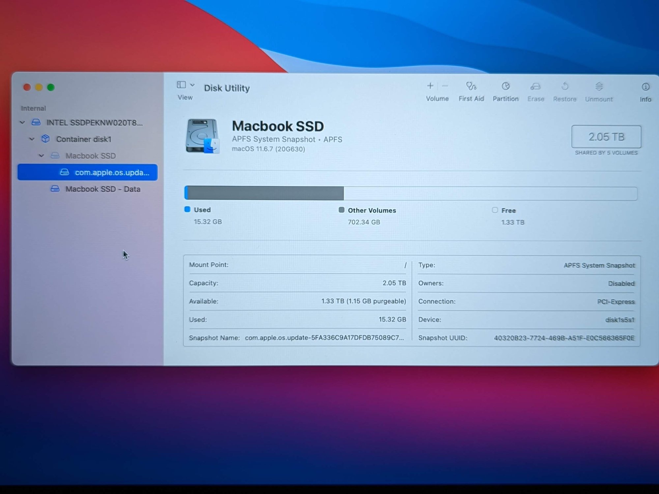Viewport: 659px width, 494px height.
Task: Click the 2.05 TB capacity box
Action: (x=606, y=137)
